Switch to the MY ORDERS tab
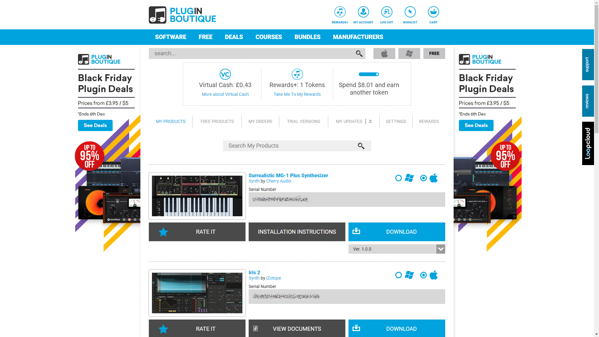 click(x=261, y=121)
